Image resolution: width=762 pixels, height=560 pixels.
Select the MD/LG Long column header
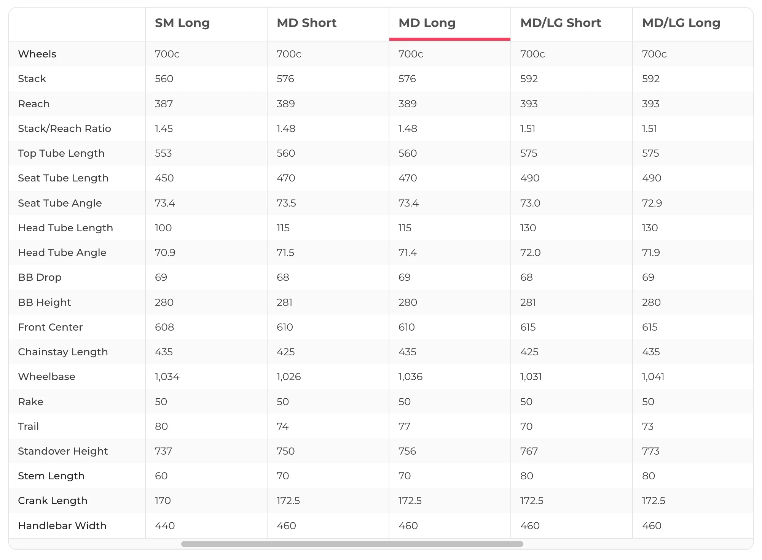pyautogui.click(x=681, y=23)
